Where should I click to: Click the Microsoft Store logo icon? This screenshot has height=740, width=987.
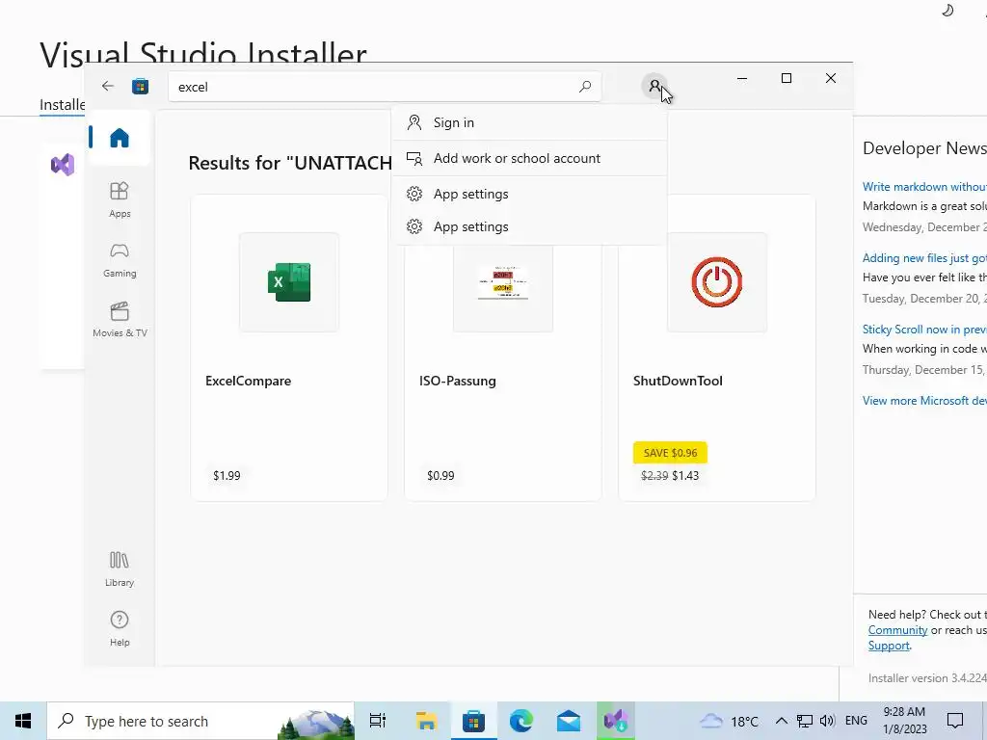click(x=140, y=86)
